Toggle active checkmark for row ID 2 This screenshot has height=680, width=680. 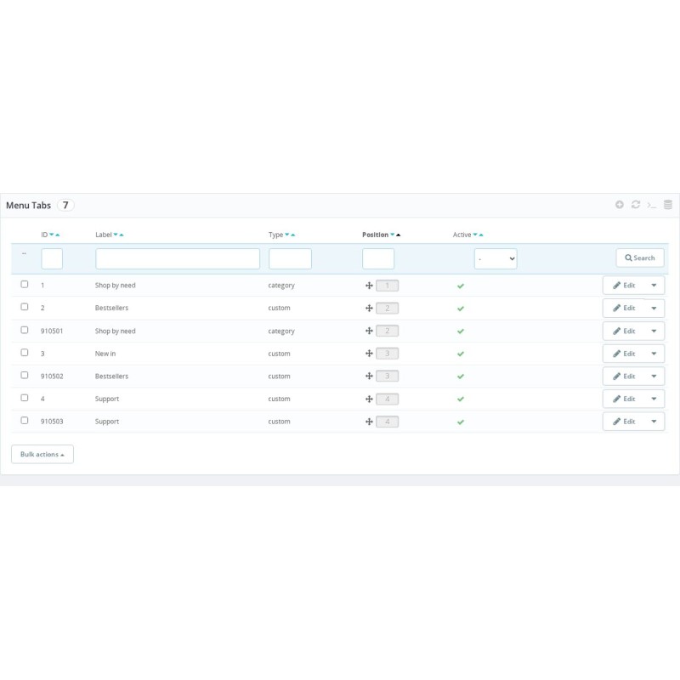click(x=461, y=309)
